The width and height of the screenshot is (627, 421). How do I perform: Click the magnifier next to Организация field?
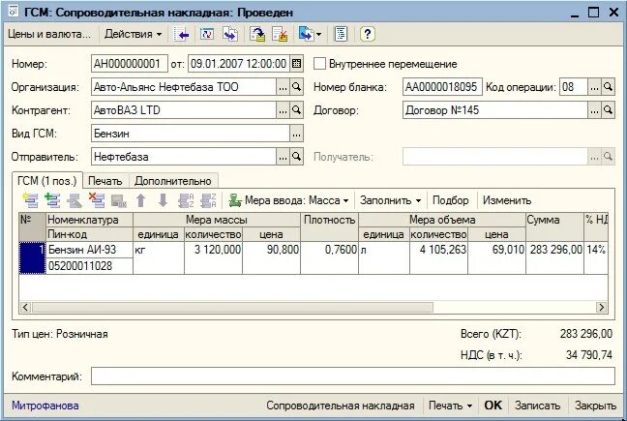click(296, 87)
